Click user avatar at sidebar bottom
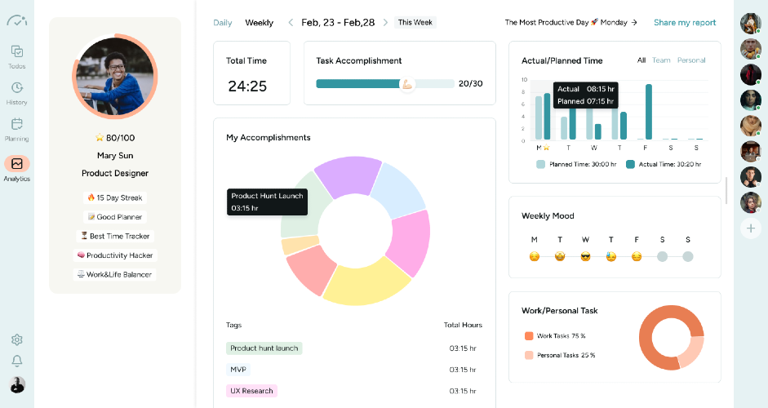768x408 pixels. tap(16, 384)
